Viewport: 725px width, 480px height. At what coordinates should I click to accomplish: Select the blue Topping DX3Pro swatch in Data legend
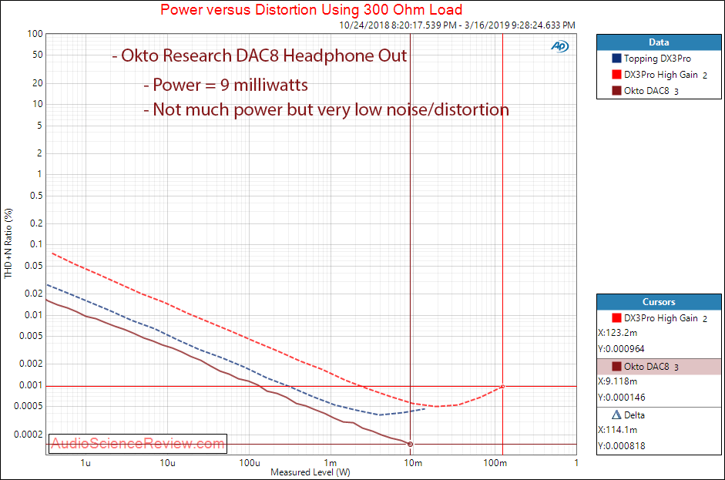click(x=616, y=59)
